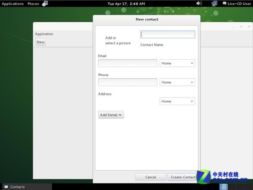Close the Contacts window with the X
This screenshot has width=253, height=190.
pos(249,27)
